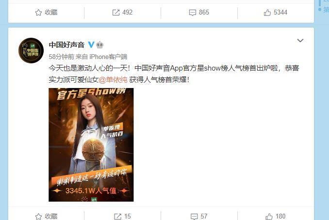
Task: Click the robot badge beside username
Action: [99, 44]
